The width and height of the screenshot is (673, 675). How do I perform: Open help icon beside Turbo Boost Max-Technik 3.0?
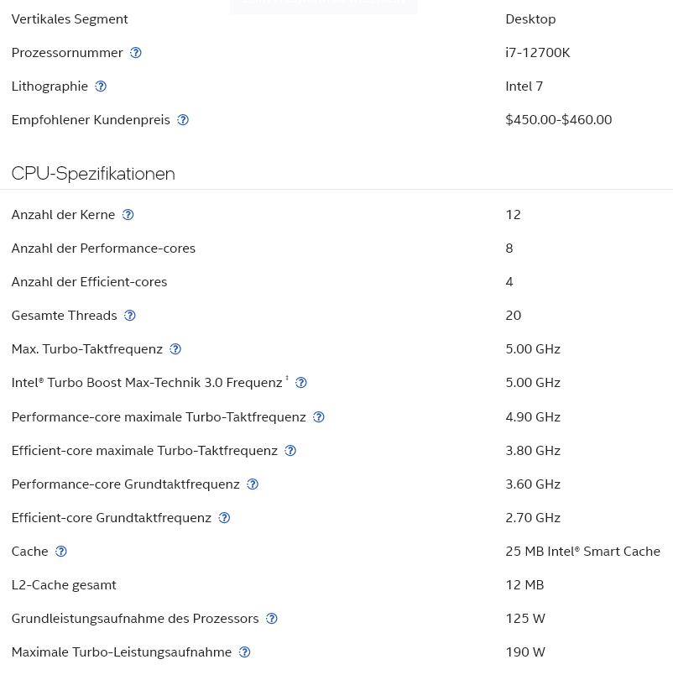[300, 383]
